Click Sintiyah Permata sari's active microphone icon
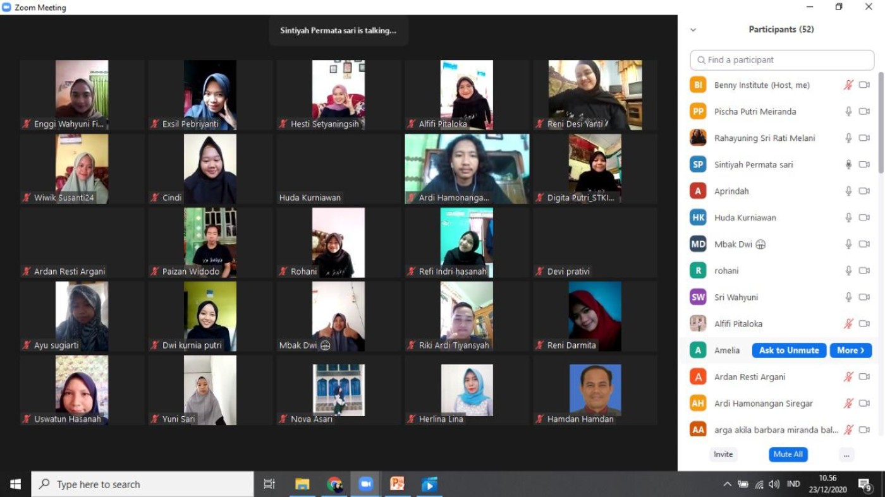885x497 pixels. point(849,165)
